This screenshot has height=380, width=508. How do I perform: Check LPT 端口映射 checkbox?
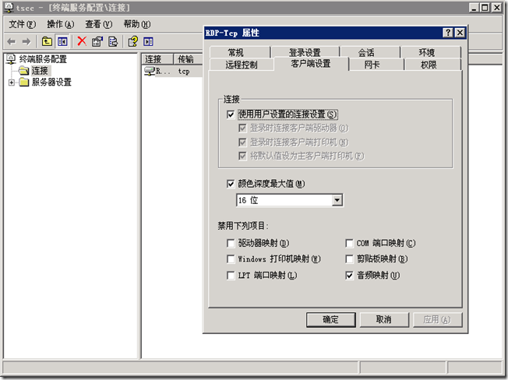pyautogui.click(x=231, y=276)
